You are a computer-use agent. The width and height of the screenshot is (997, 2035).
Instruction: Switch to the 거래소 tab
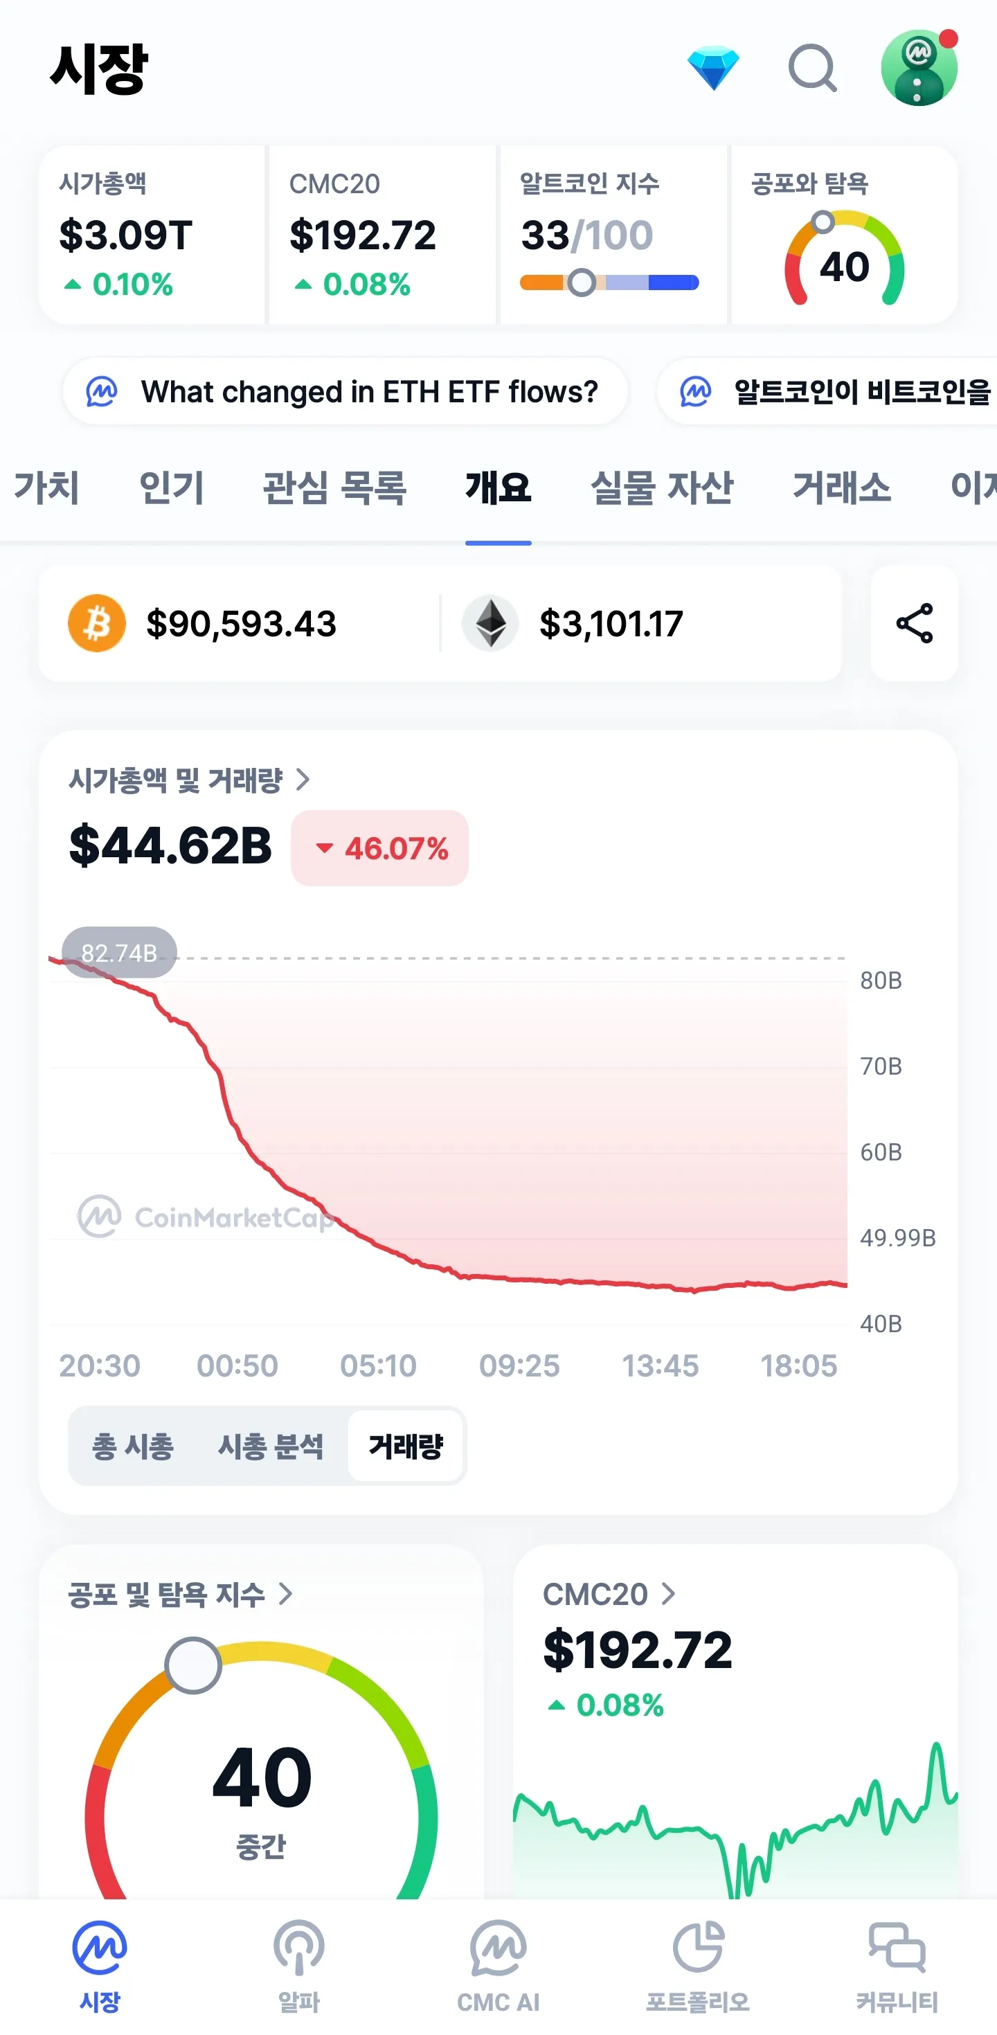[x=841, y=487]
